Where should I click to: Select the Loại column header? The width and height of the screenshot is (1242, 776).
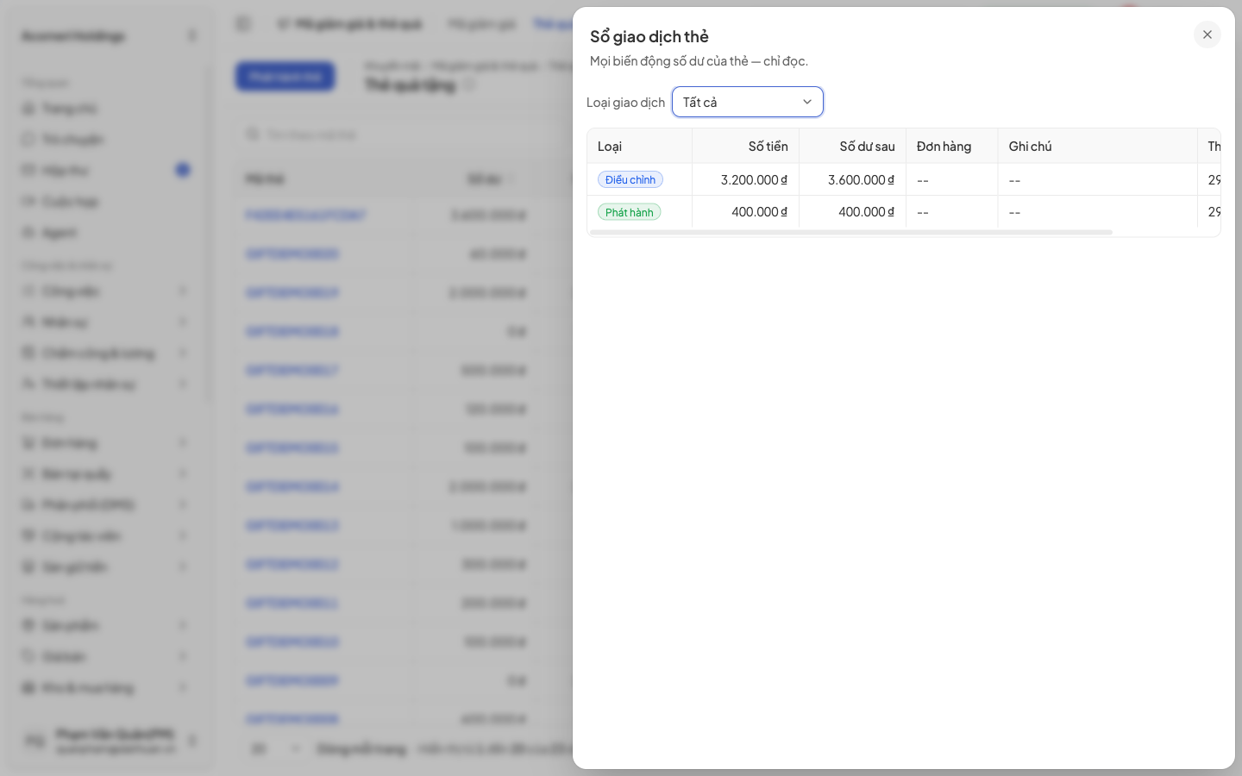(x=639, y=147)
